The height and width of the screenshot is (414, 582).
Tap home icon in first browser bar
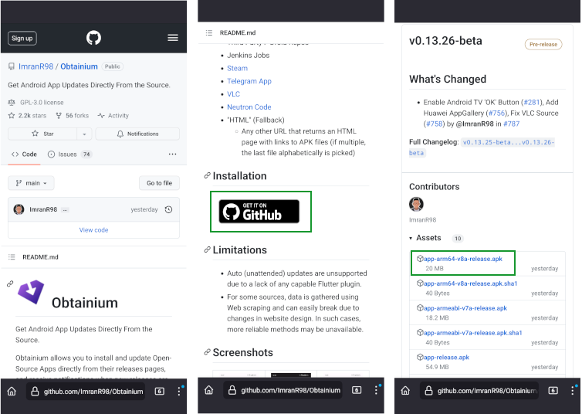click(12, 391)
